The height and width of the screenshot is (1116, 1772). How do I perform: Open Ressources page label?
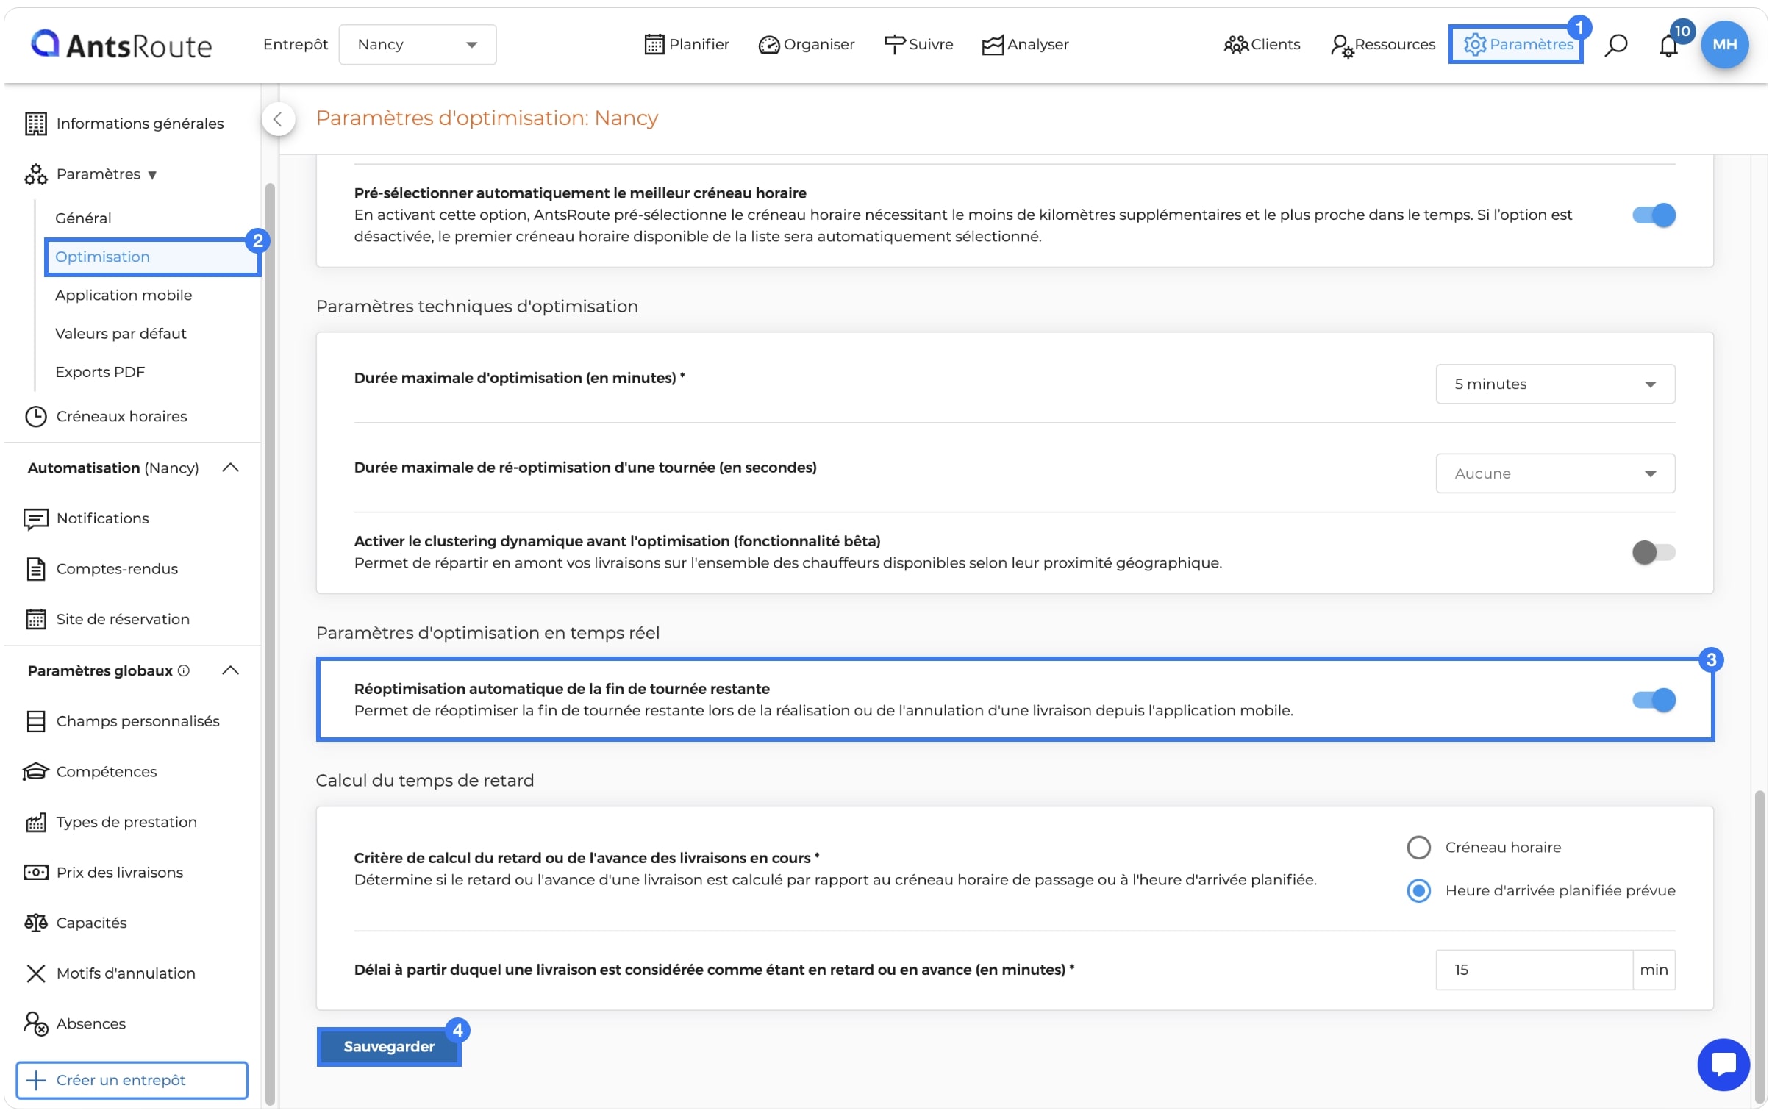[1395, 45]
